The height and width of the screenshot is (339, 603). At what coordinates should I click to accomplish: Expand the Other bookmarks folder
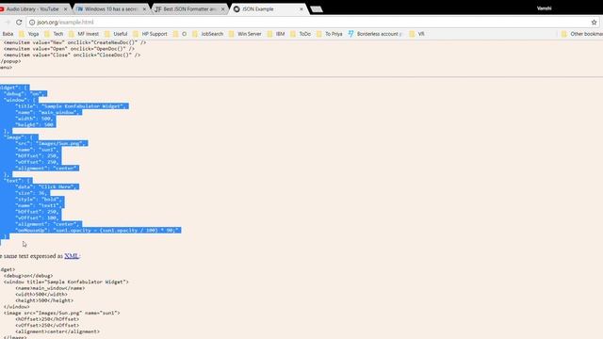click(x=581, y=34)
